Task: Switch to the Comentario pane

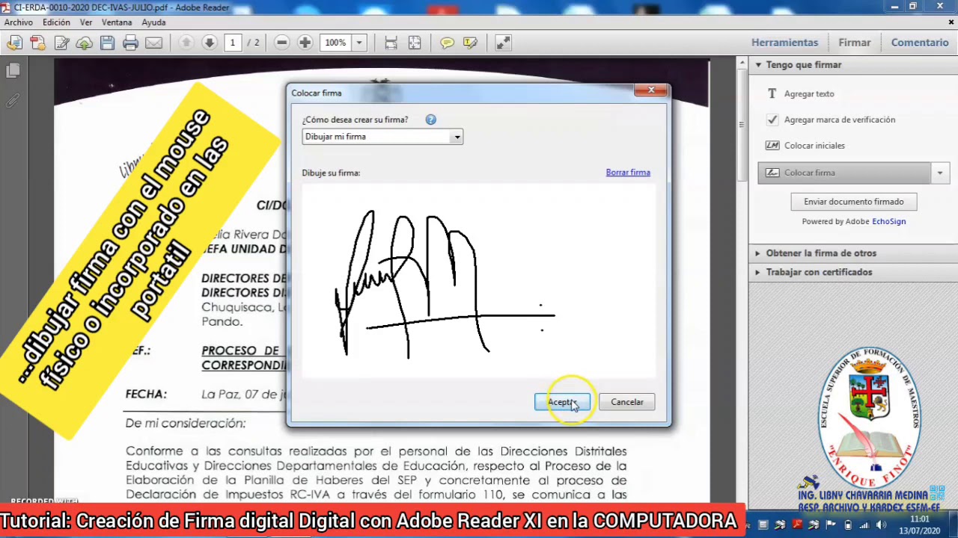Action: point(920,43)
